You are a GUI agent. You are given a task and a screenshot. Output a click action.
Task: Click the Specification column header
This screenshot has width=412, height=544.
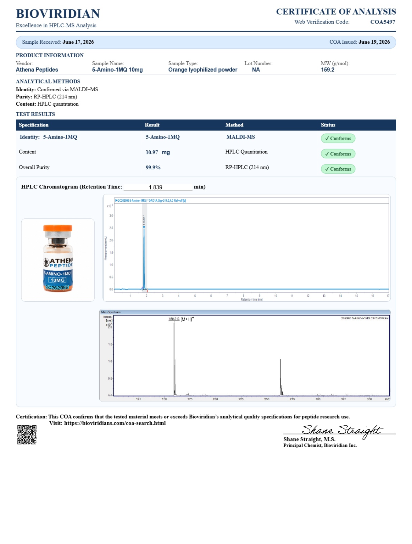point(34,125)
